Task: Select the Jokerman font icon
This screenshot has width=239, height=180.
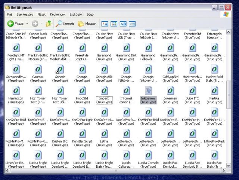Action: pyautogui.click(x=170, y=91)
